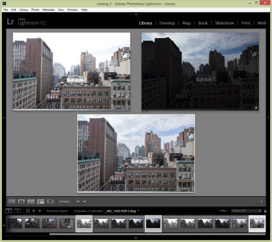
Task: Switch to the Develop module
Action: pos(167,23)
